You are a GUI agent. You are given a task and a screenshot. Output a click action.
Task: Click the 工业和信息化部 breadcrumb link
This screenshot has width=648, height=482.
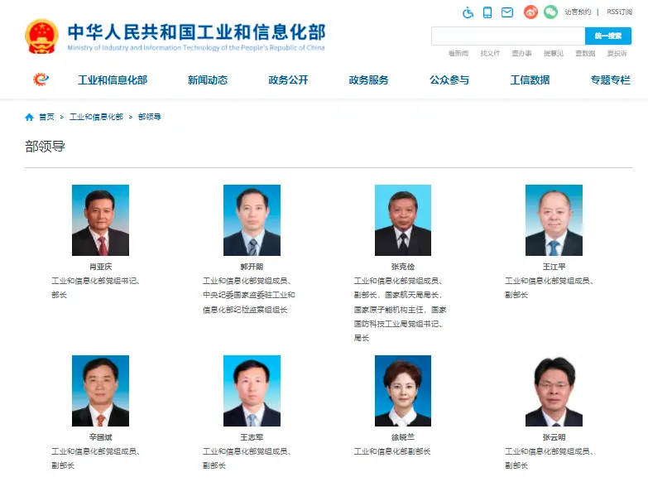[x=96, y=117]
